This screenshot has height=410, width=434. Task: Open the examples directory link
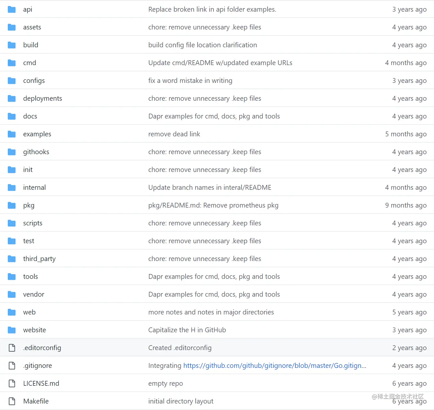coord(37,134)
